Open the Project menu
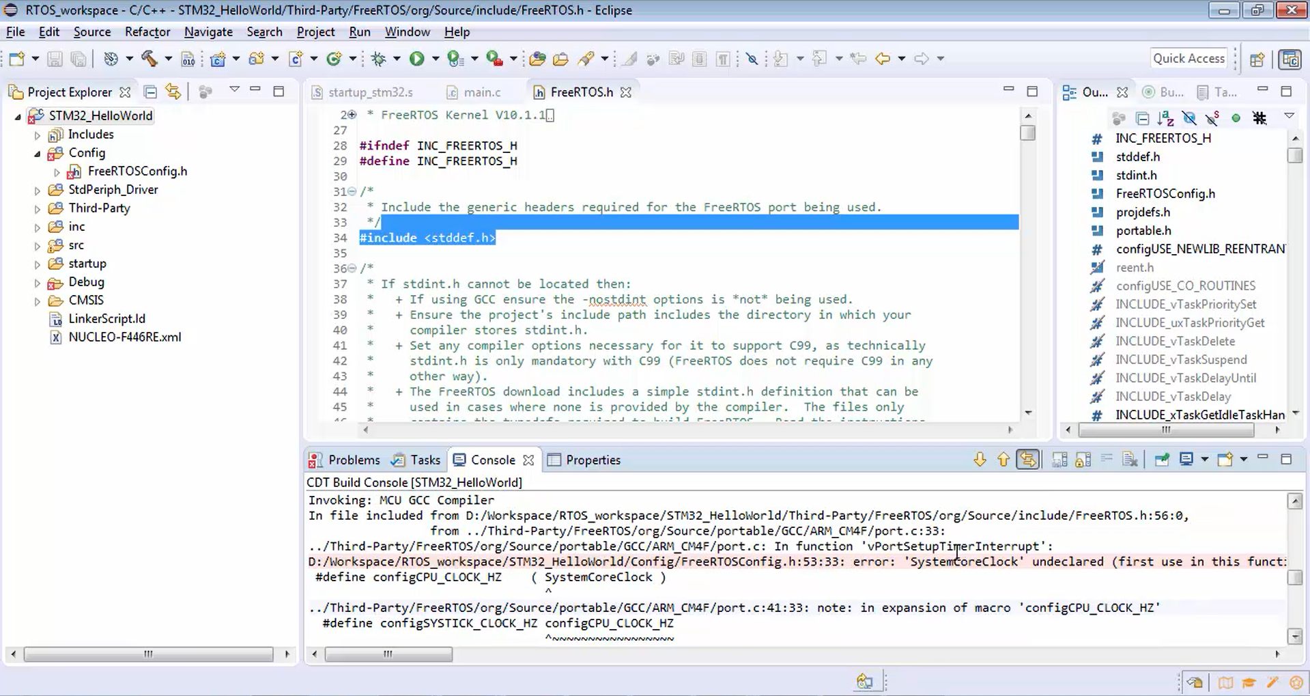 (315, 32)
